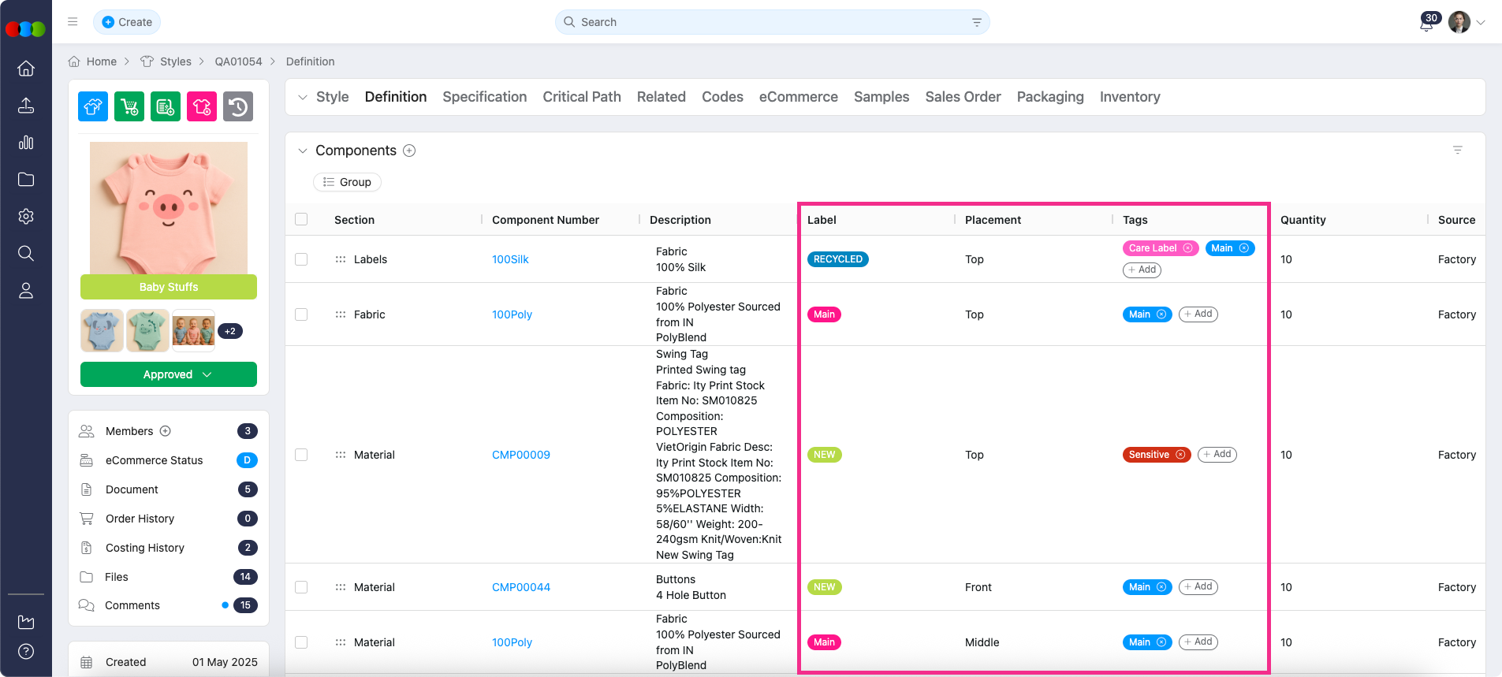Open the Critical Path tab
This screenshot has width=1502, height=677.
[581, 97]
